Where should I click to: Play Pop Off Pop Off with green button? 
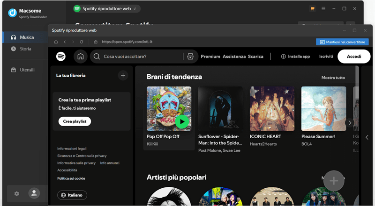[182, 121]
